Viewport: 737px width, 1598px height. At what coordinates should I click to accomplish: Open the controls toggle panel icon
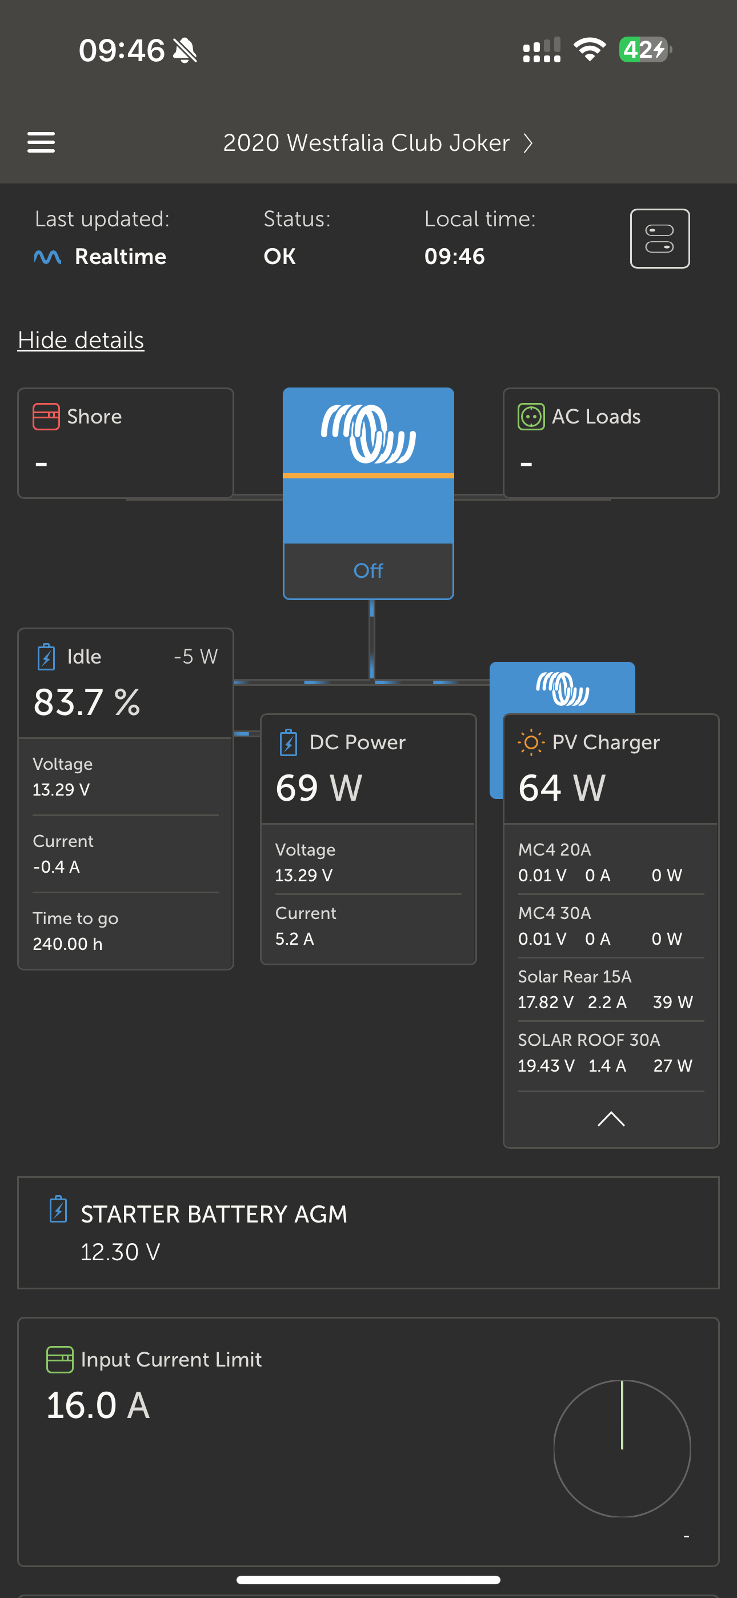coord(659,238)
